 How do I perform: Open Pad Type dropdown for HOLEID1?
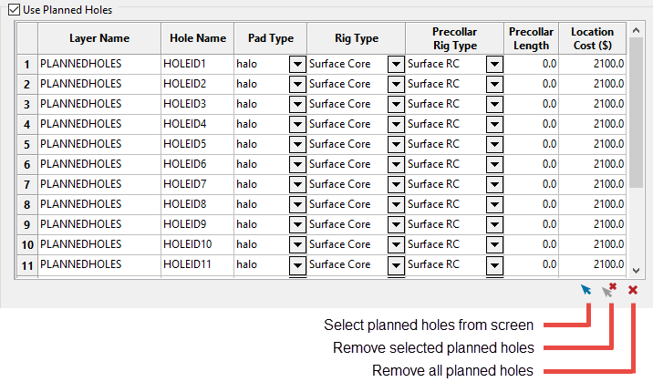click(297, 64)
